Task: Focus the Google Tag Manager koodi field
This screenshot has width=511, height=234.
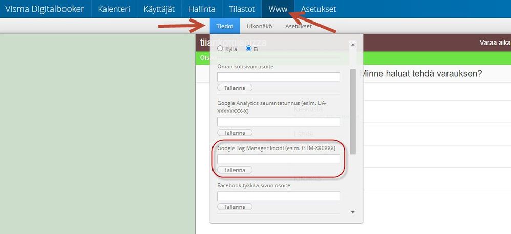Action: (x=279, y=159)
